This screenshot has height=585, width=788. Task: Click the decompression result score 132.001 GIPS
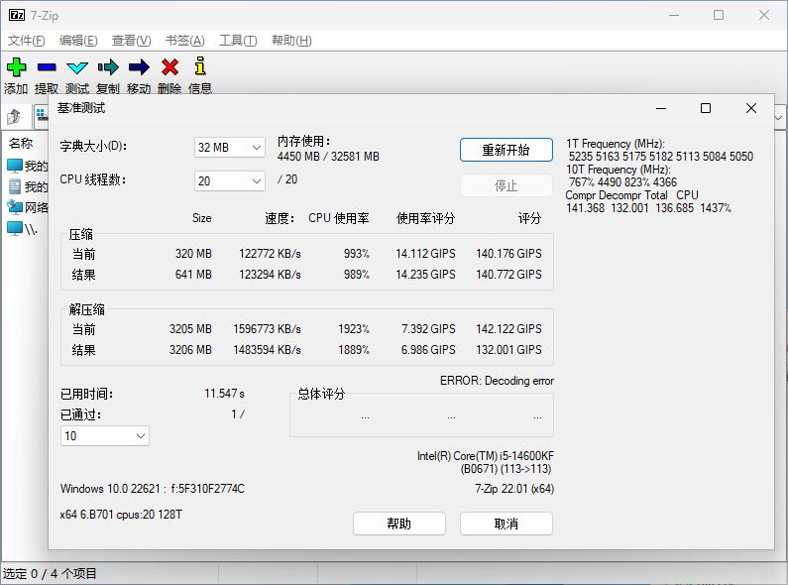coord(508,350)
